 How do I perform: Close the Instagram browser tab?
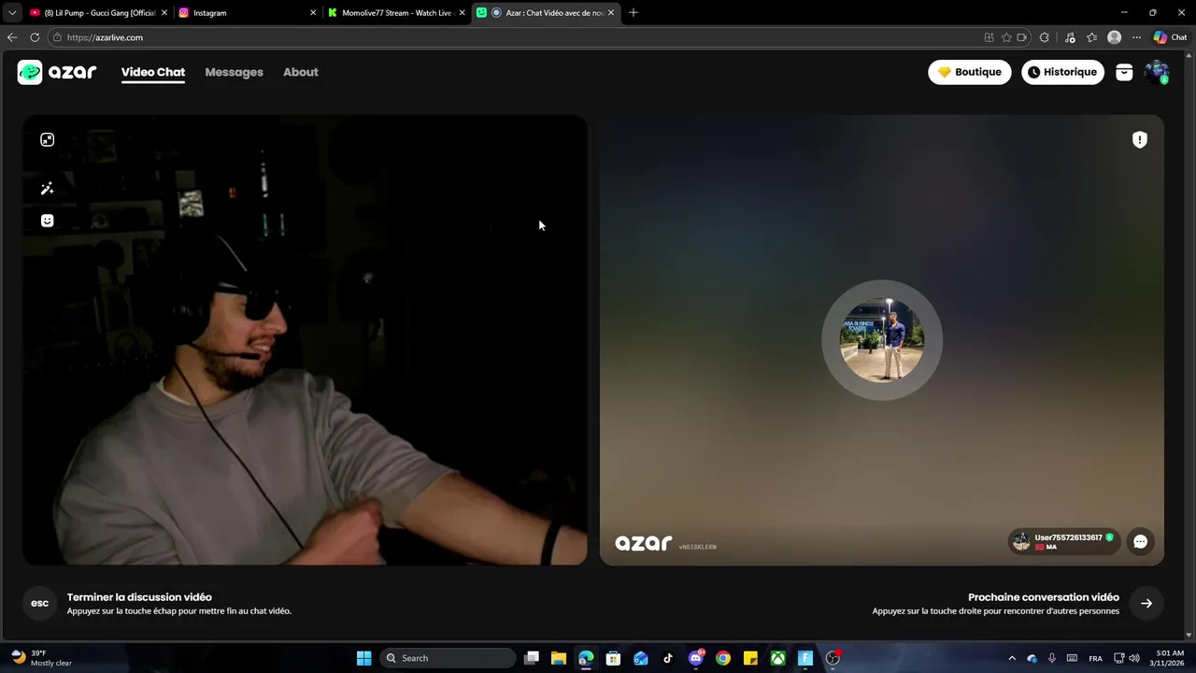click(313, 13)
